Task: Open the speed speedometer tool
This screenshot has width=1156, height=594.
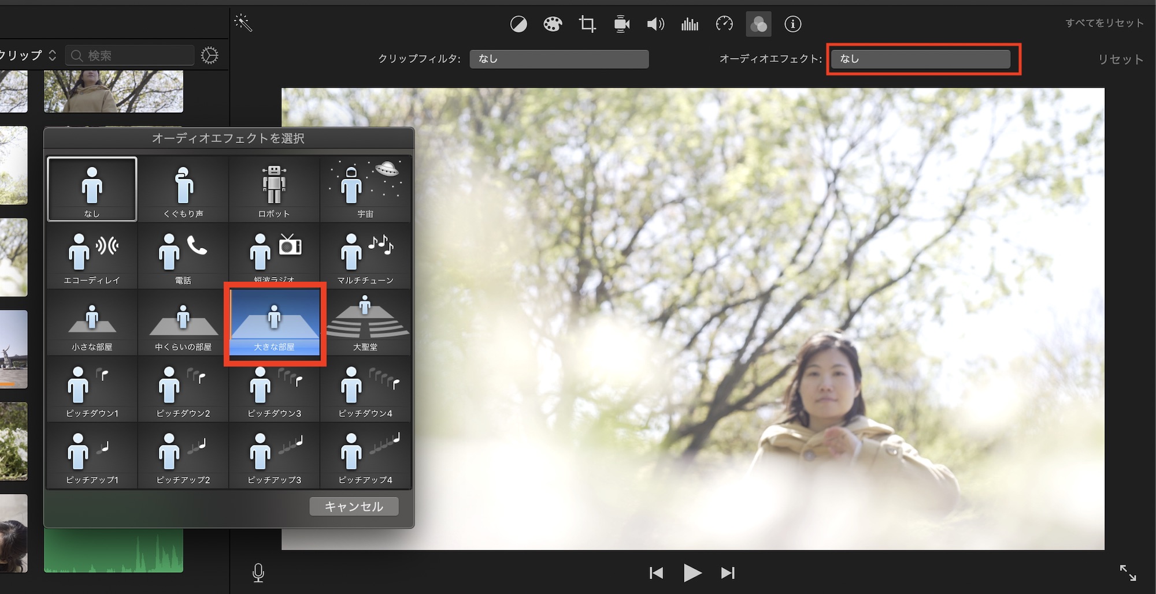Action: [x=724, y=24]
